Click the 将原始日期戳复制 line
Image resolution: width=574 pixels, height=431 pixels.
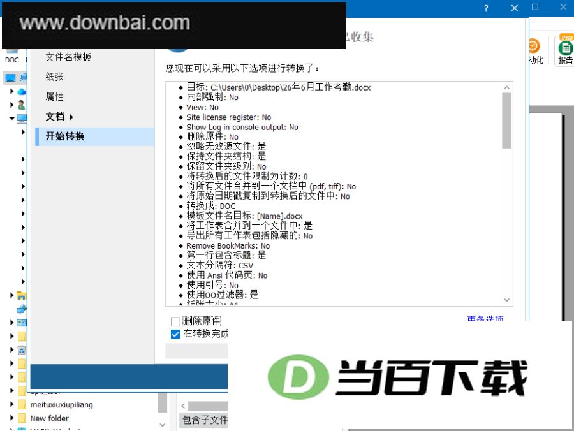(268, 196)
